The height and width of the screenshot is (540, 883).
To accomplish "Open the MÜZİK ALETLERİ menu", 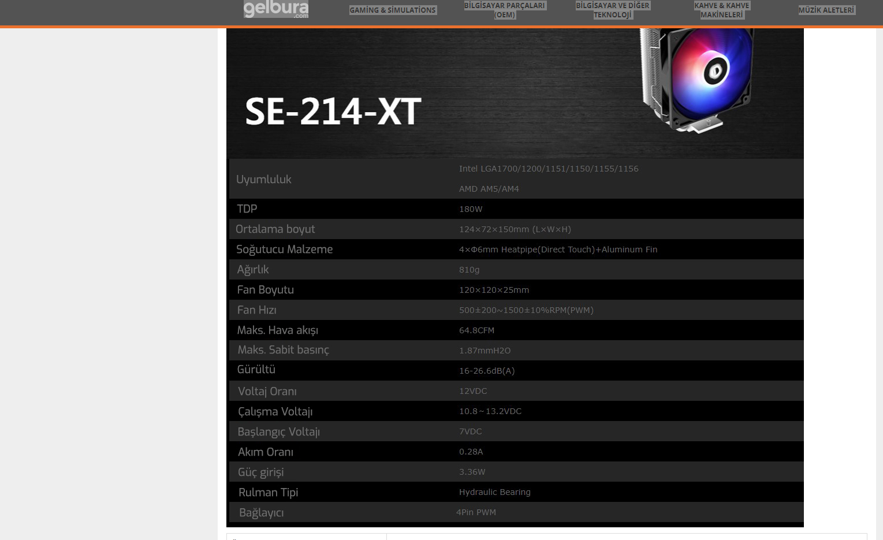I will point(826,10).
